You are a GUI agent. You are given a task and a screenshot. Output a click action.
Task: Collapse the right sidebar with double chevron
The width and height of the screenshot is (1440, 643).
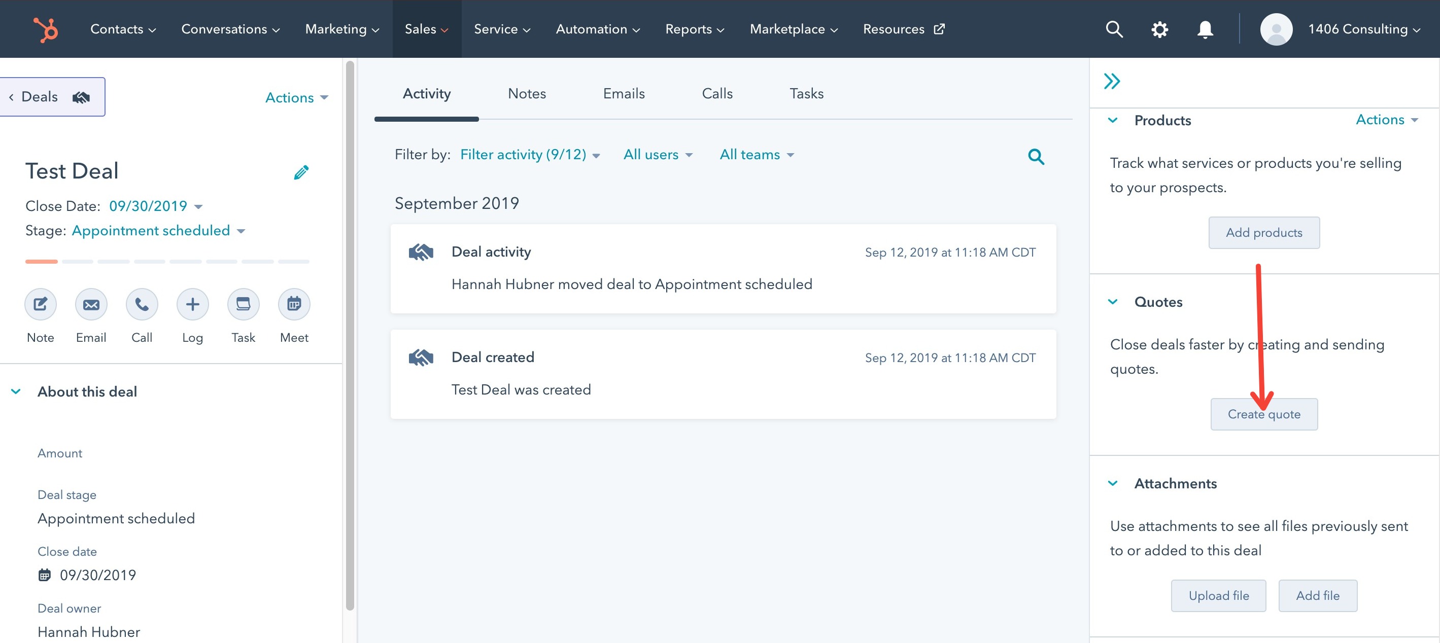tap(1112, 82)
